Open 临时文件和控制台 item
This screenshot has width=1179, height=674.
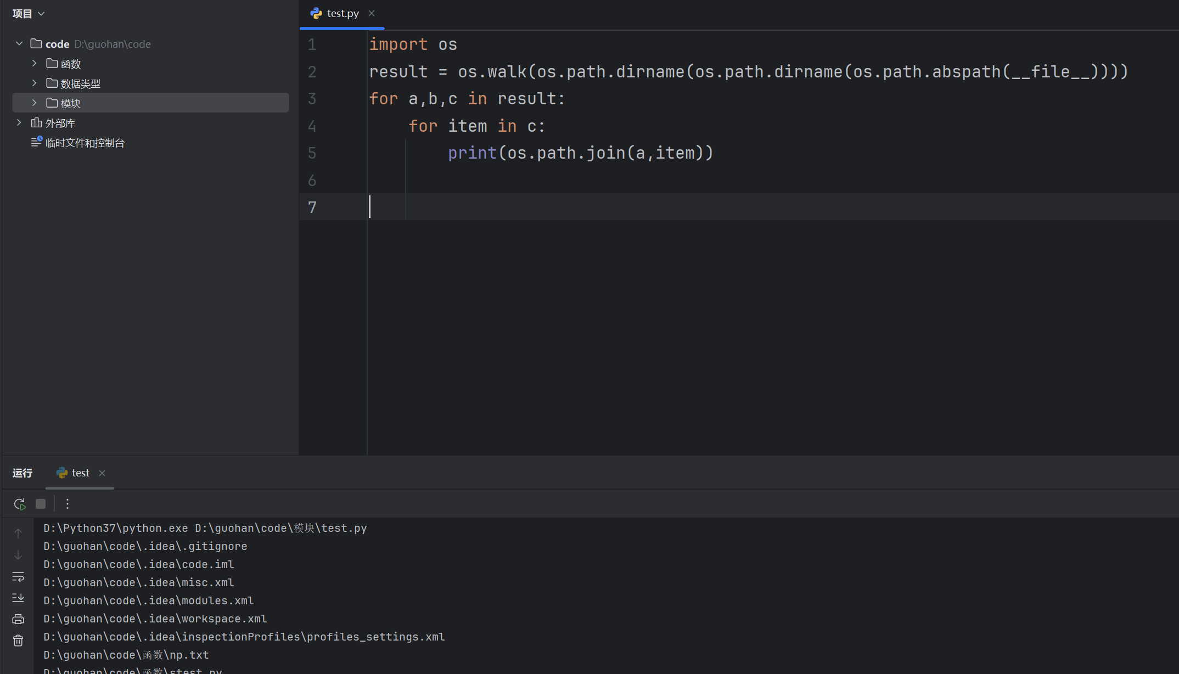click(85, 143)
